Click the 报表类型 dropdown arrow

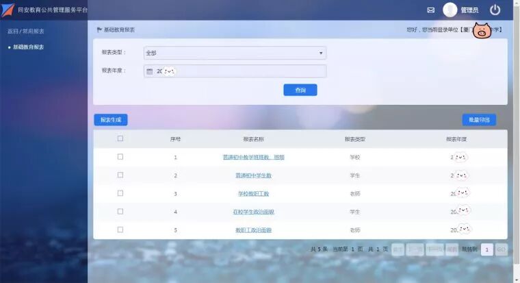tap(321, 53)
